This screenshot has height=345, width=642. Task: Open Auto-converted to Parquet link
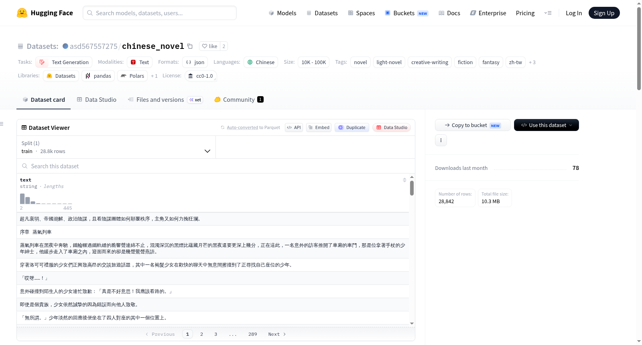(x=242, y=127)
